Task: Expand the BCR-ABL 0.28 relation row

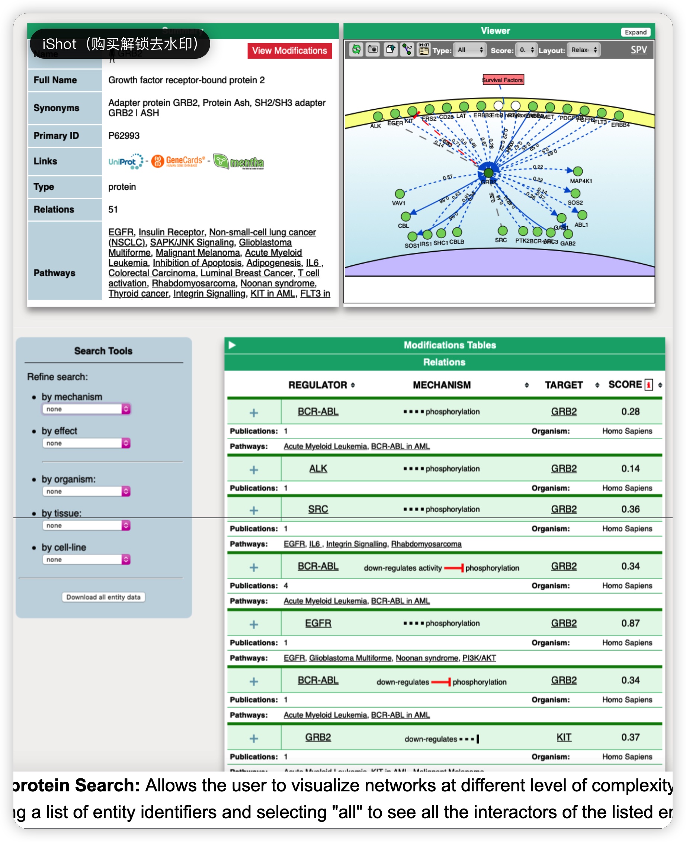Action: [254, 413]
